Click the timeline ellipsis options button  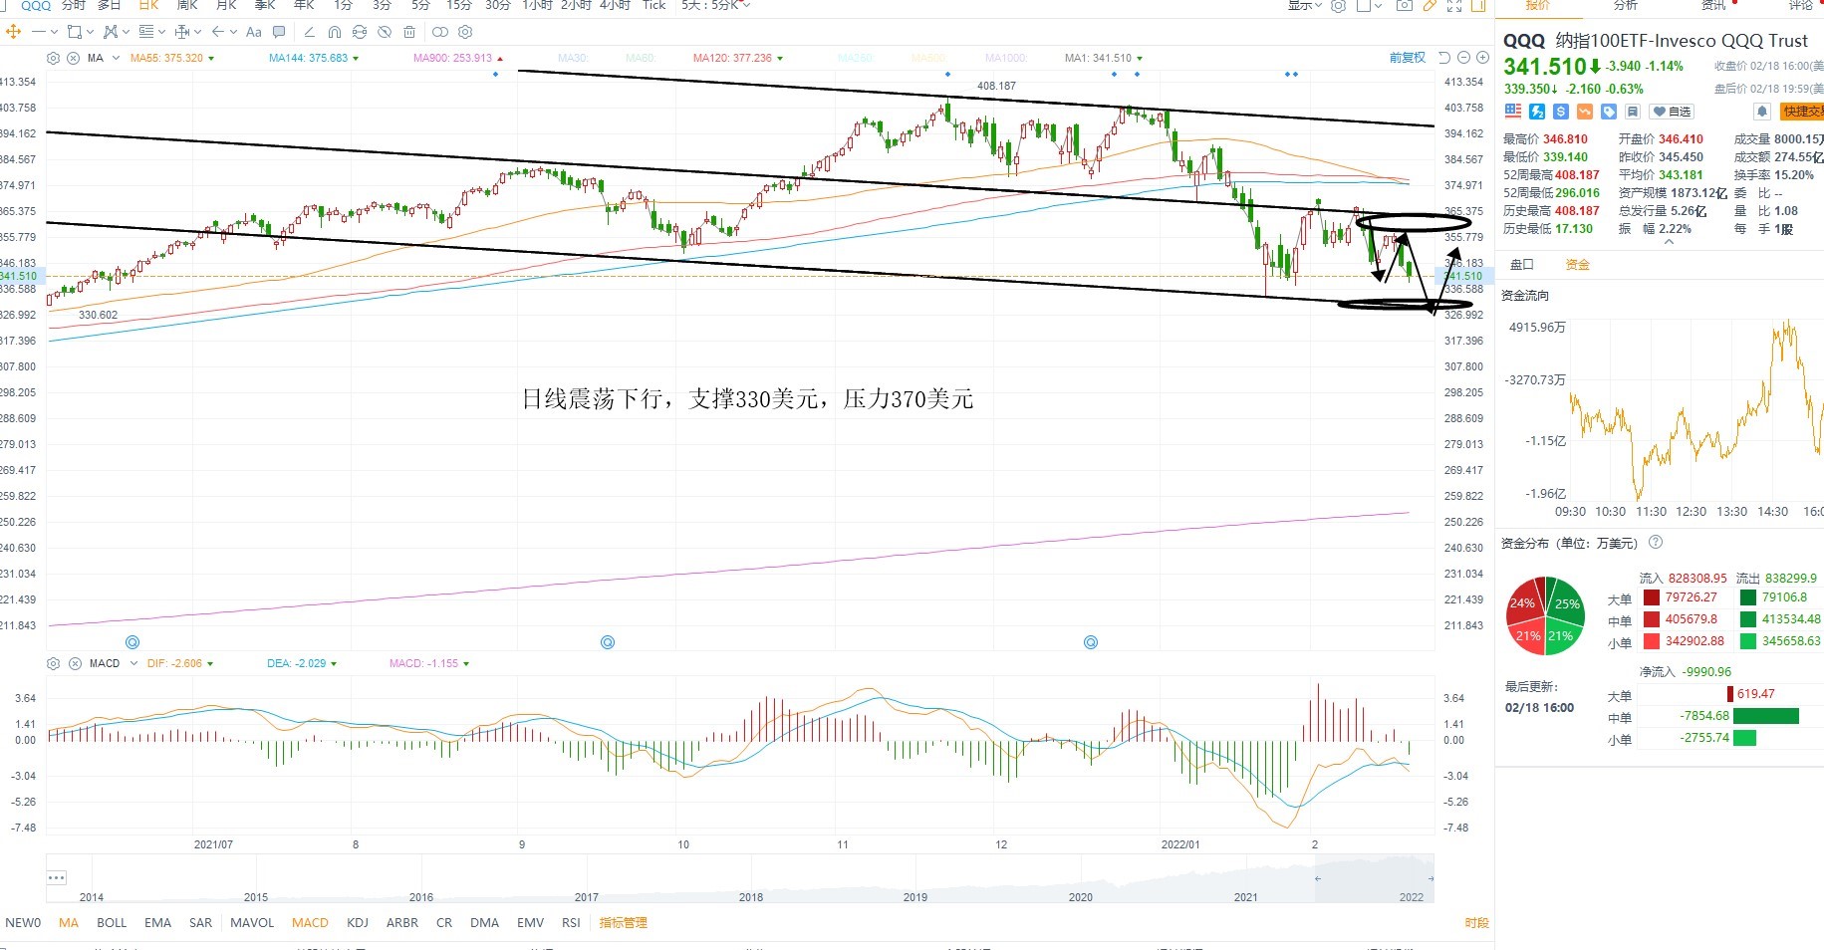(57, 877)
